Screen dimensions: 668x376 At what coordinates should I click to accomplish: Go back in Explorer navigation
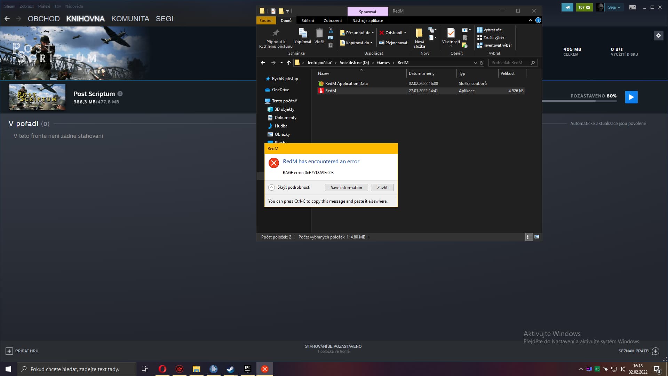pos(263,63)
